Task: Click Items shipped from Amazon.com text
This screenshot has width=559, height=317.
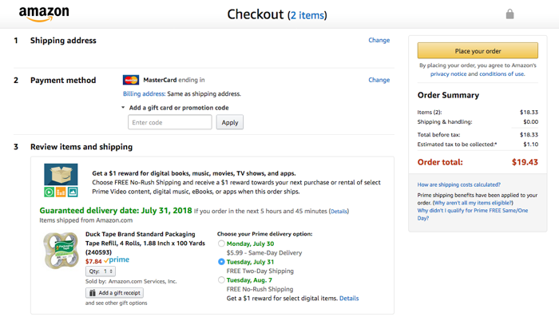Action: (x=86, y=220)
